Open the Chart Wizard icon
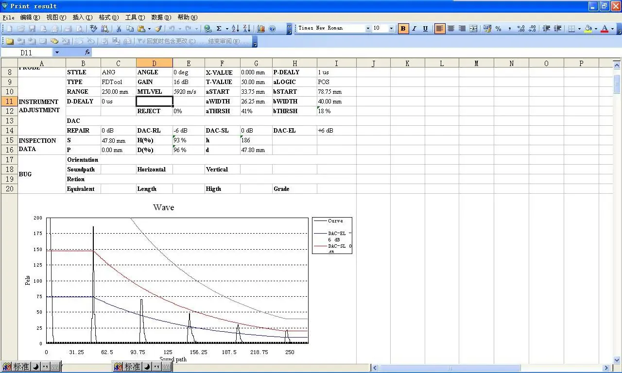This screenshot has width=622, height=373. pos(261,29)
